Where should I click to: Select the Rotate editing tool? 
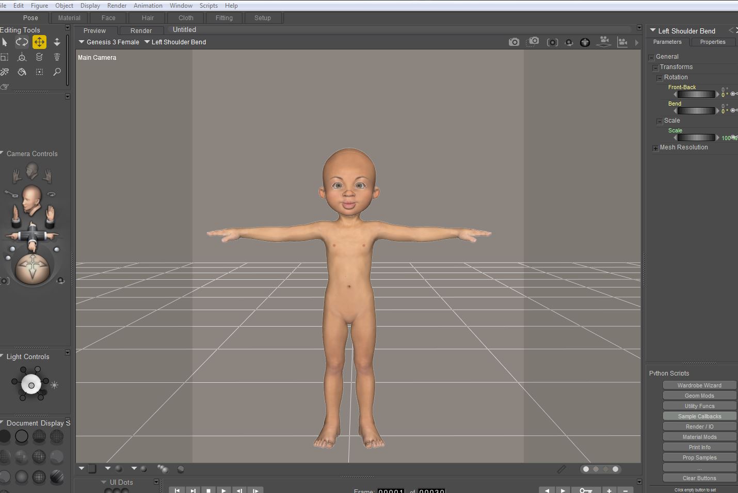[22, 42]
